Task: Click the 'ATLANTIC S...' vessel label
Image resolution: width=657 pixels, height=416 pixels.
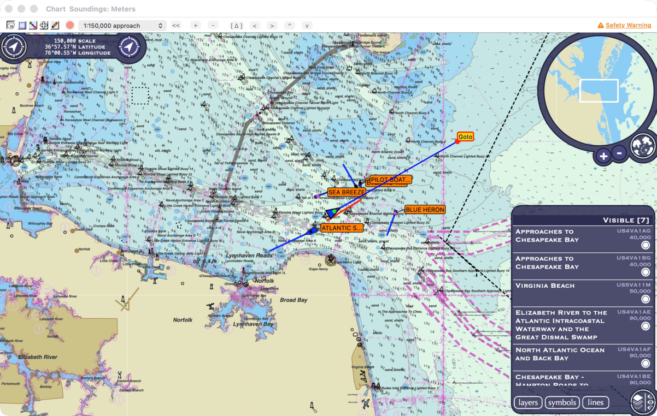Action: click(x=342, y=228)
